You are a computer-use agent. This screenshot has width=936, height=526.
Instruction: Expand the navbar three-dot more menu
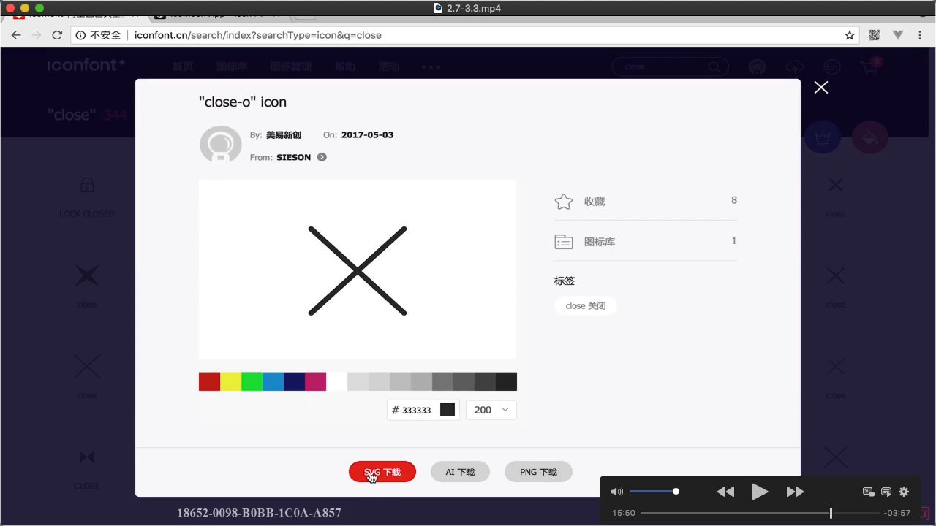tap(431, 66)
